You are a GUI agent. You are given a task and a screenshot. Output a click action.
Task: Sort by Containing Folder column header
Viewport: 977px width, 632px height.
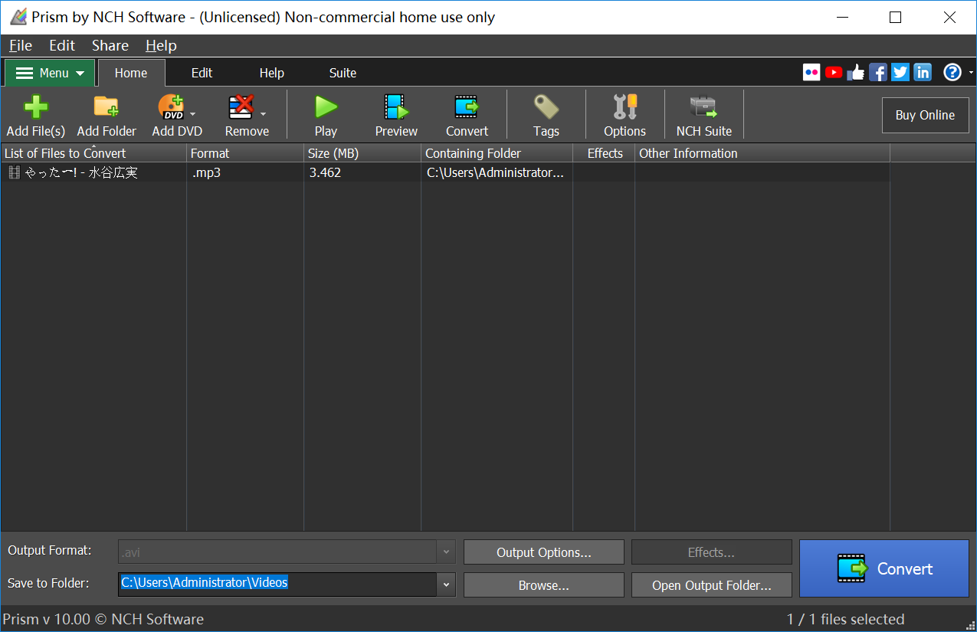[x=497, y=153]
